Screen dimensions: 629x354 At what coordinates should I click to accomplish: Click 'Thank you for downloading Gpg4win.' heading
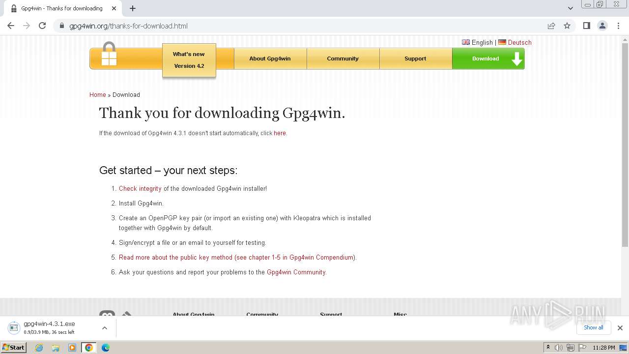pos(222,113)
